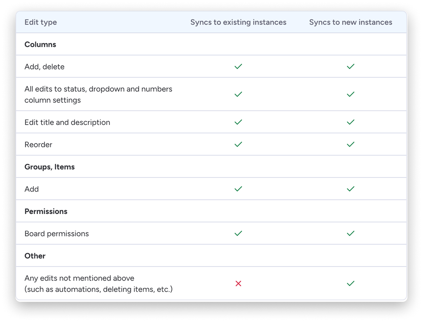
Task: Click the red X for other edits
Action: 238,284
